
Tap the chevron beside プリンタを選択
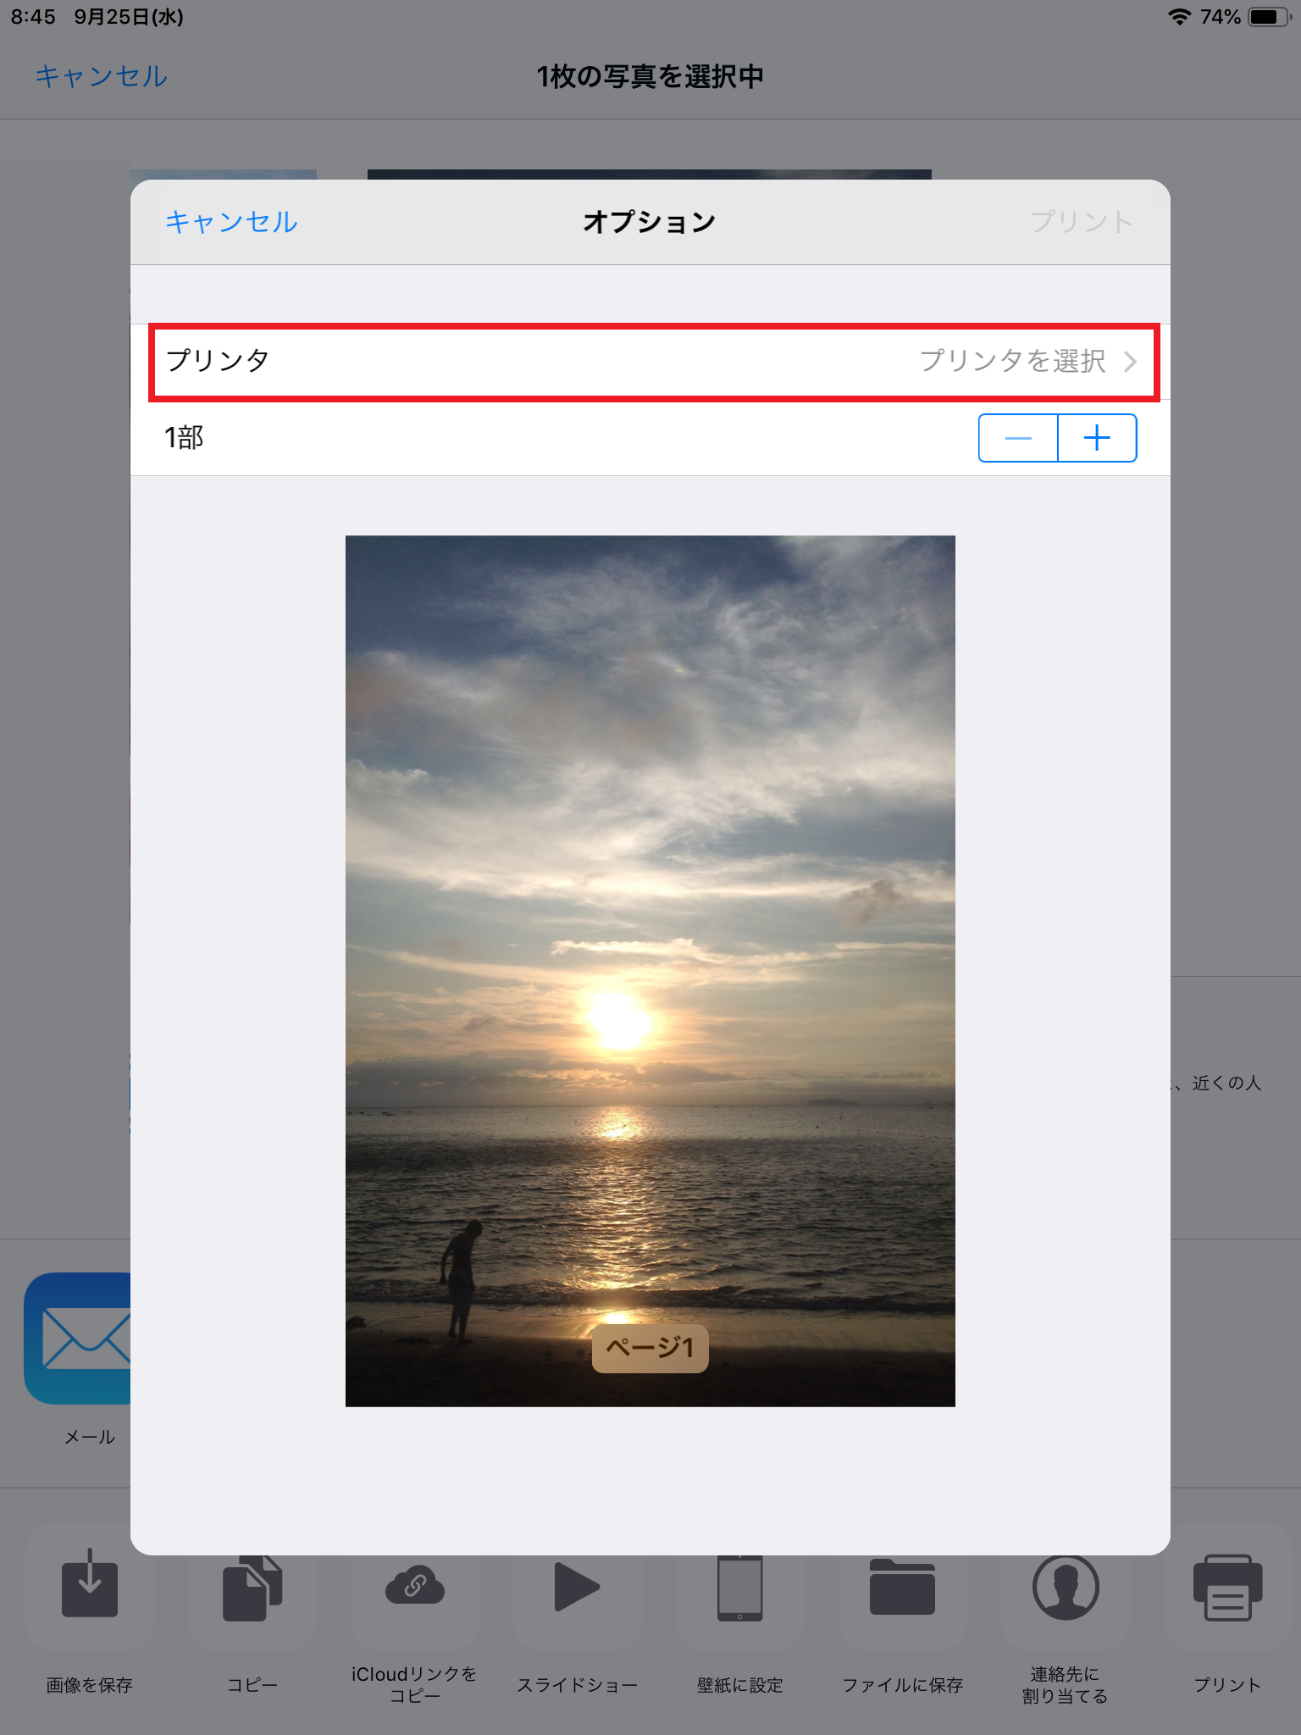click(x=1130, y=362)
